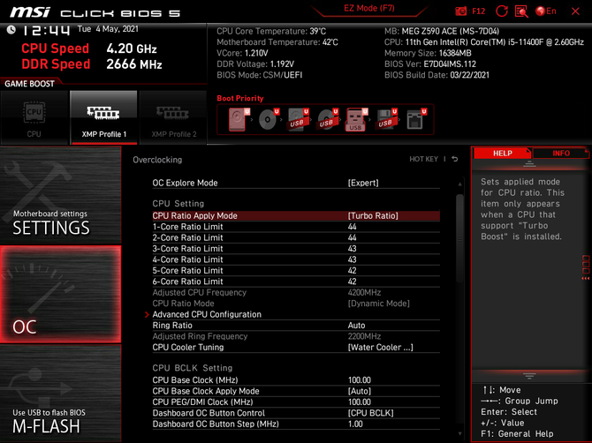Exit BIOS with the X icon
Viewport: 592px width, 443px height.
coord(575,11)
